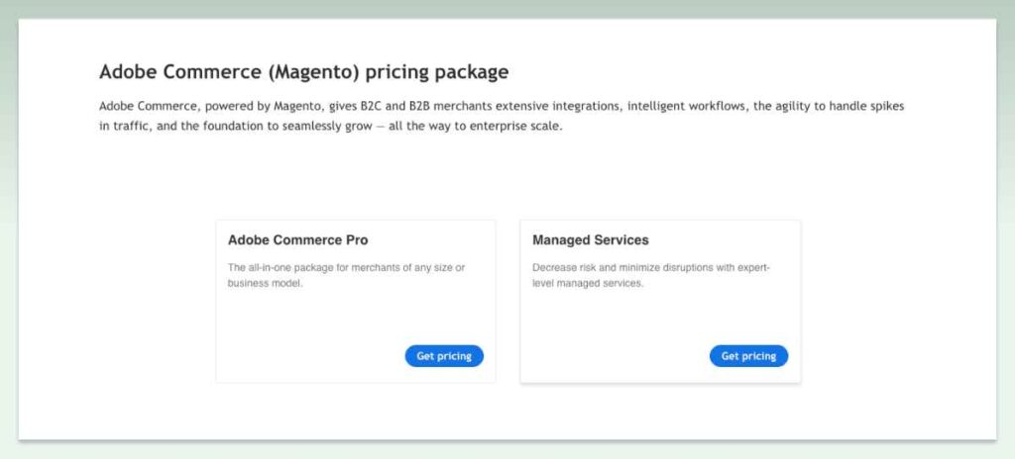Click the Adobe Commerce (Magento) pricing package heading

[x=303, y=72]
